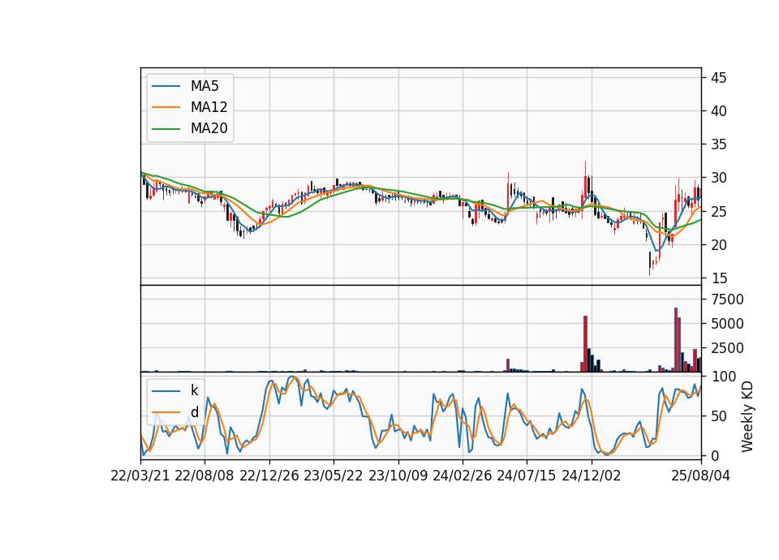
Task: Click the 25/08/04 date label
Action: [701, 476]
